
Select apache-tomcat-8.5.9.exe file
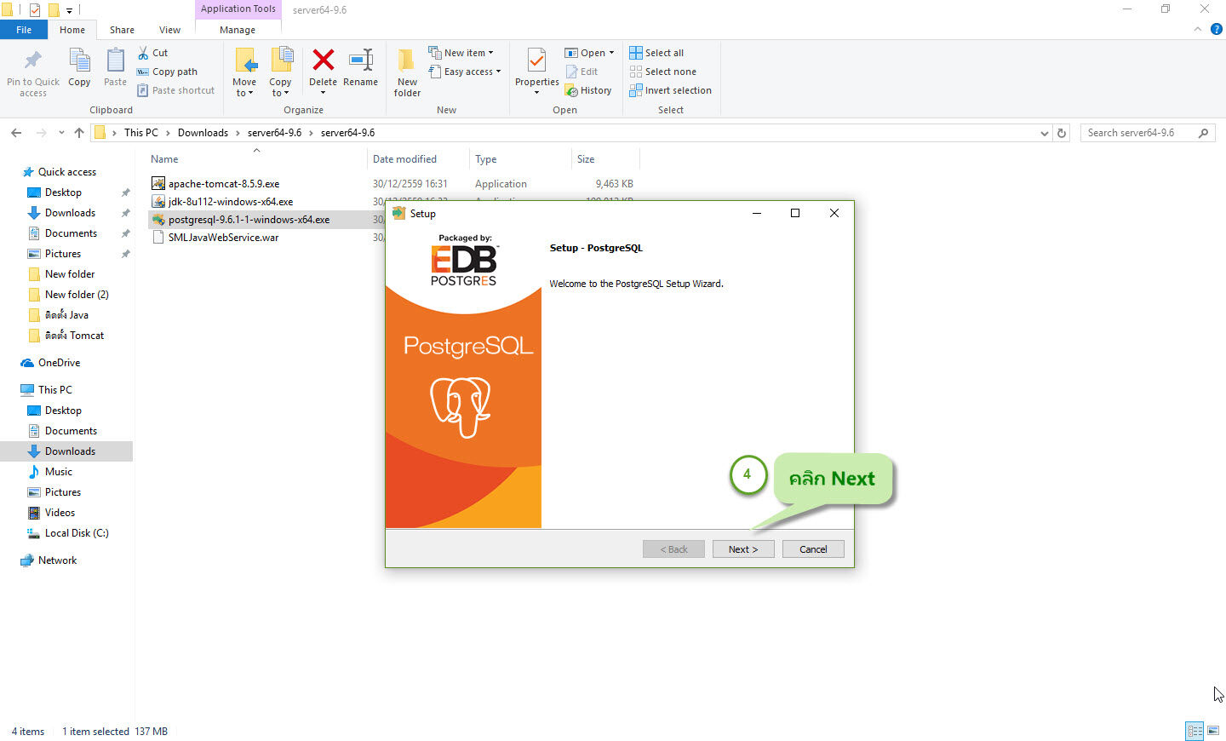[x=224, y=184]
